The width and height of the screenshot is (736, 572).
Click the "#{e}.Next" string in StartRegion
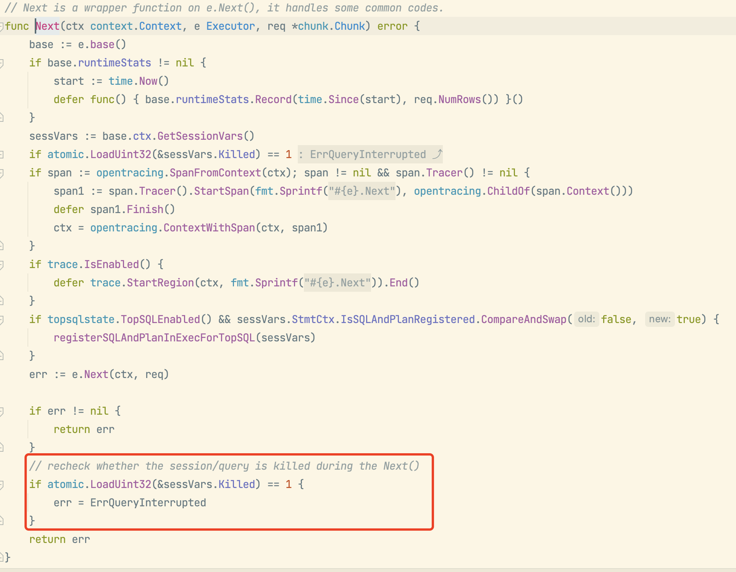337,283
